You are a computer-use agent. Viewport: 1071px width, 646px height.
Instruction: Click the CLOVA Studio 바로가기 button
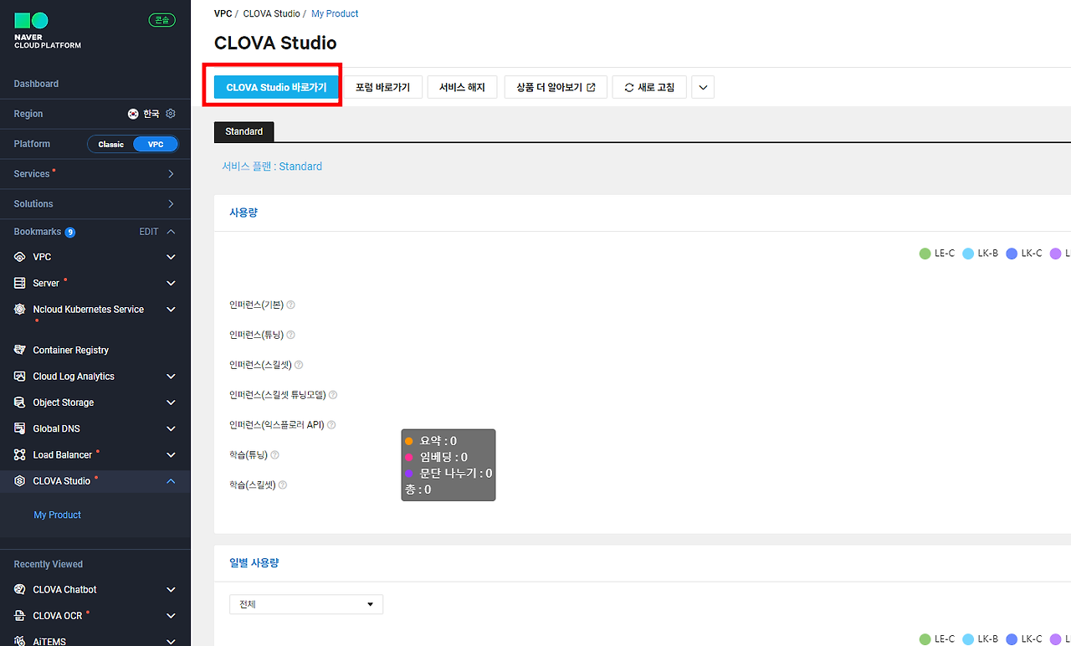pyautogui.click(x=276, y=87)
